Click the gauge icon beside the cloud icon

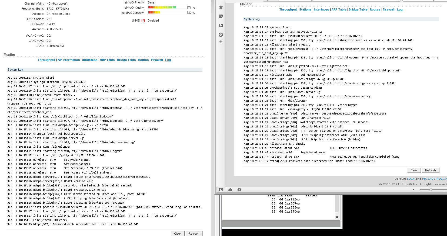[239, 190]
